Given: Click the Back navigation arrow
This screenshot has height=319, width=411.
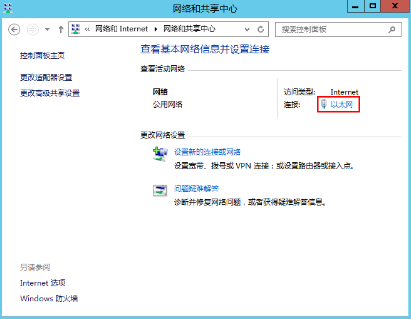Looking at the screenshot, I should (14, 29).
